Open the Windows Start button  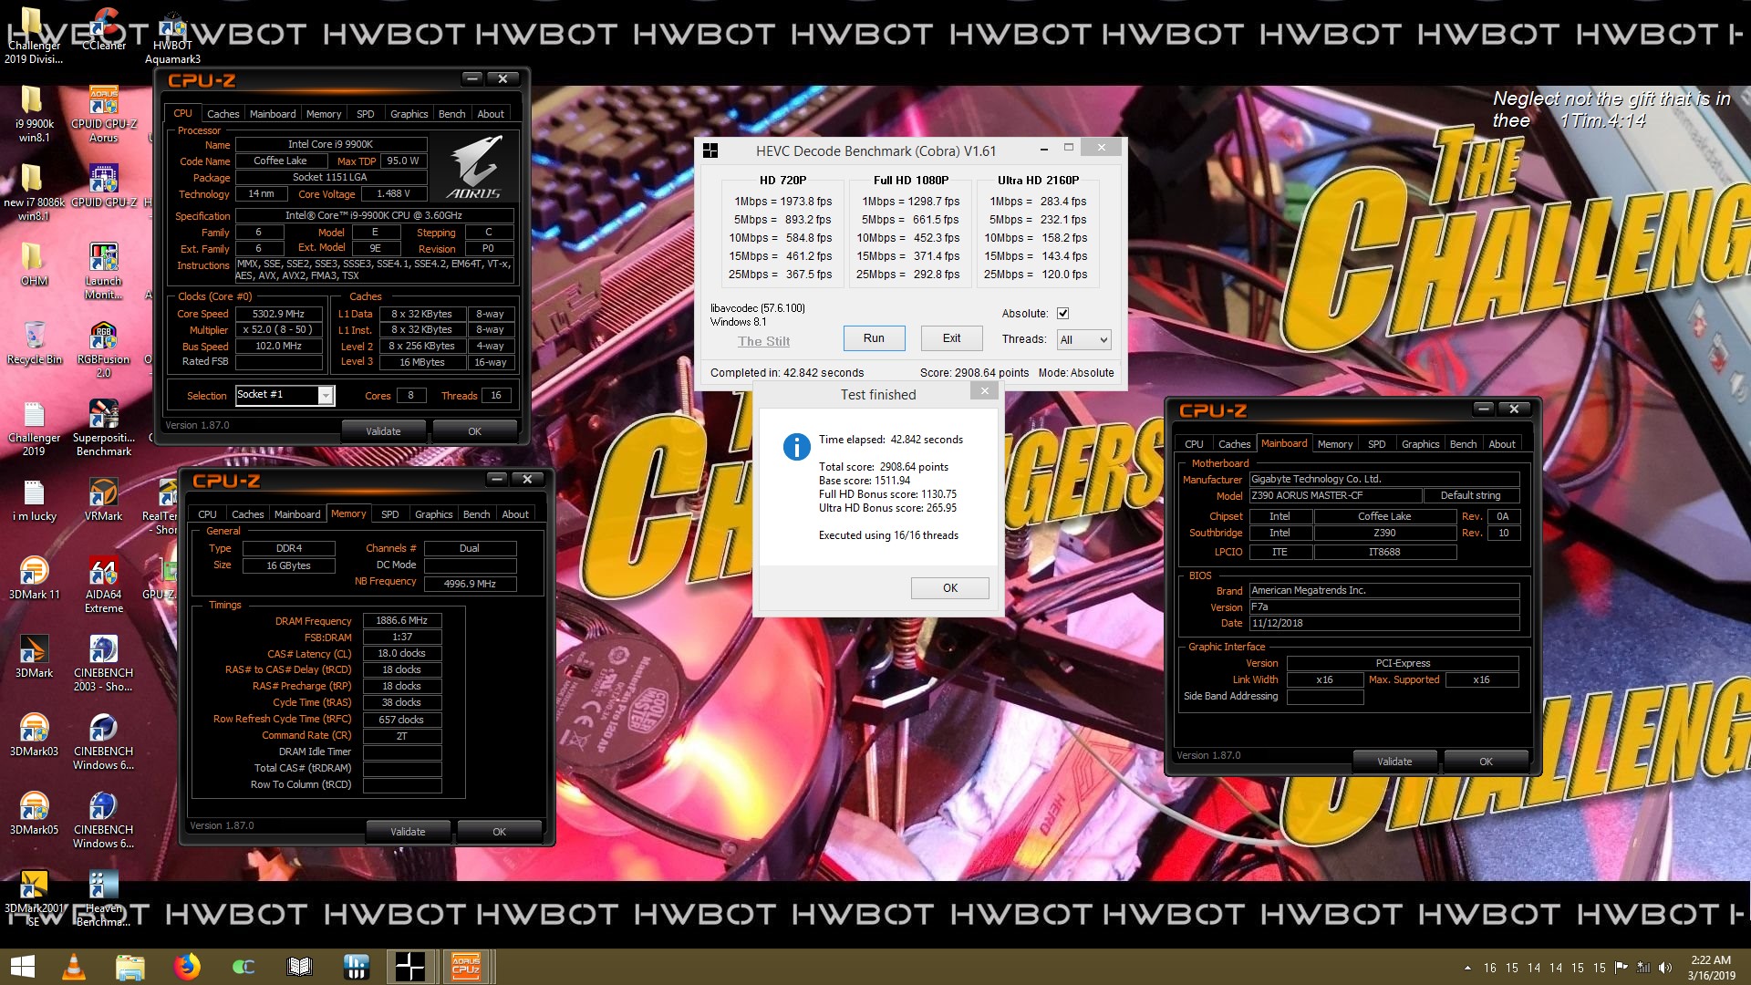[x=22, y=967]
